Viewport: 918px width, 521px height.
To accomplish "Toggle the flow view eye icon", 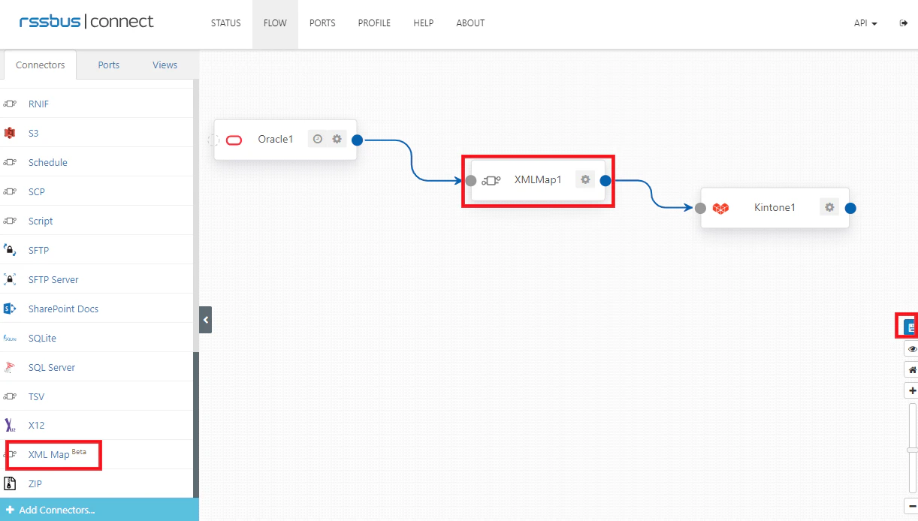I will [911, 349].
